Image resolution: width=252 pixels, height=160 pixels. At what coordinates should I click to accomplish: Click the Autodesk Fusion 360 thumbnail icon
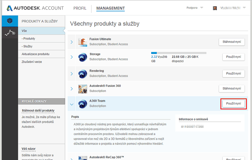(x=83, y=89)
